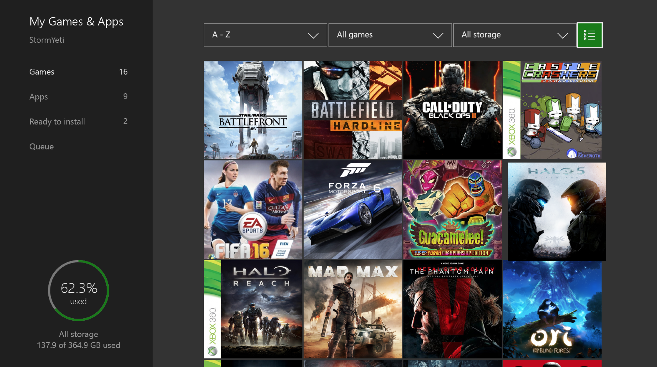Open Guacamelee Super Turbo Championship Edition tile
Screen dimensions: 657x367
(452, 209)
